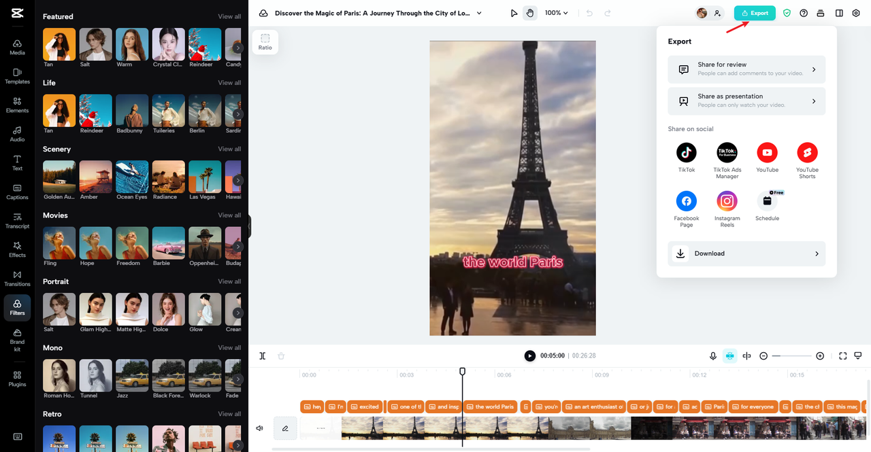
Task: Open the Brand kit panel
Action: pyautogui.click(x=17, y=340)
